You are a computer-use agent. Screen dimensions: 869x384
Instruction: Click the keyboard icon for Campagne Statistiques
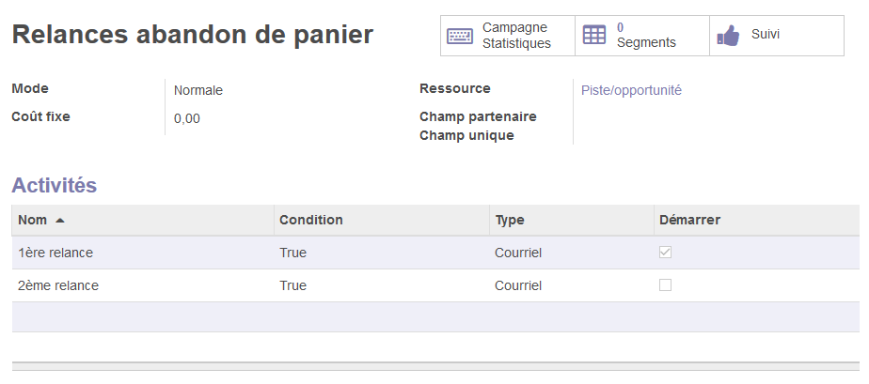tap(460, 36)
